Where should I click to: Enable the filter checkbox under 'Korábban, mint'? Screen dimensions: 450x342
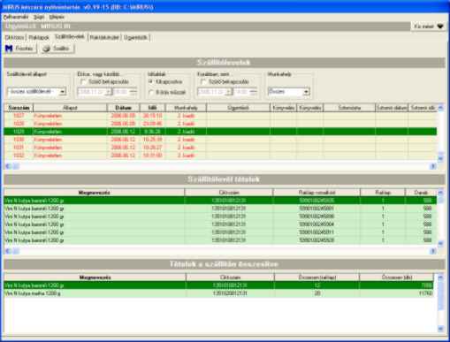pos(203,81)
